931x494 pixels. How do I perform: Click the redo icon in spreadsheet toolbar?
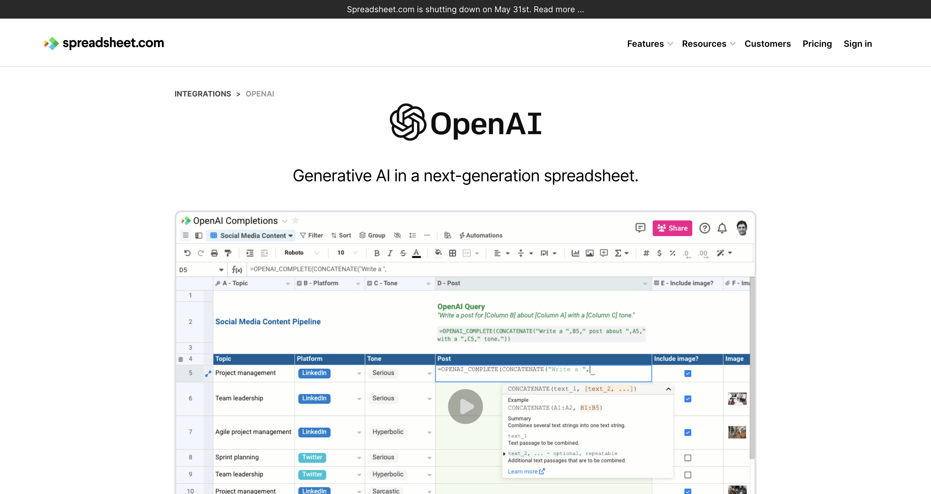click(x=200, y=253)
